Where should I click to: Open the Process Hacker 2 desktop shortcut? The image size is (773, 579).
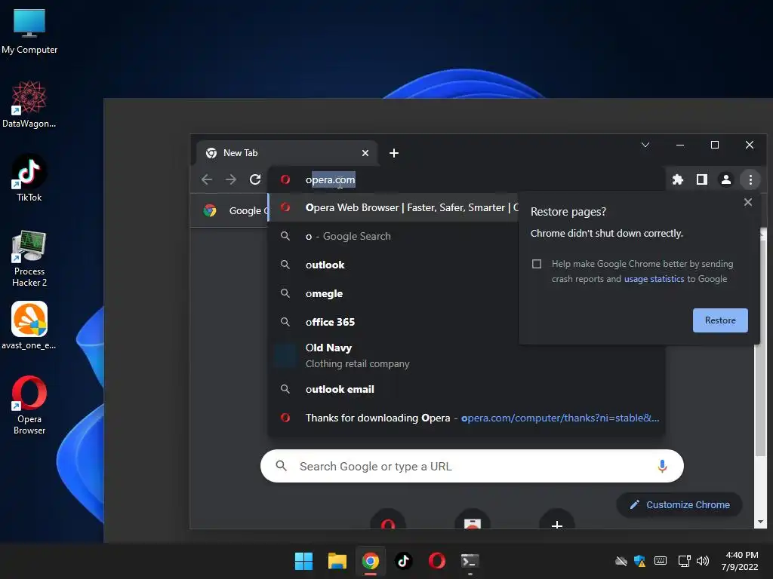coord(29,259)
